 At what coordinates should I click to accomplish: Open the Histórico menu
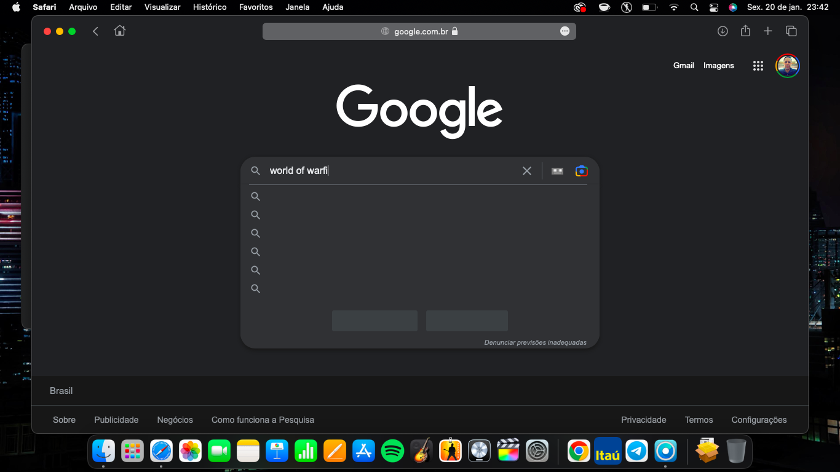(210, 7)
